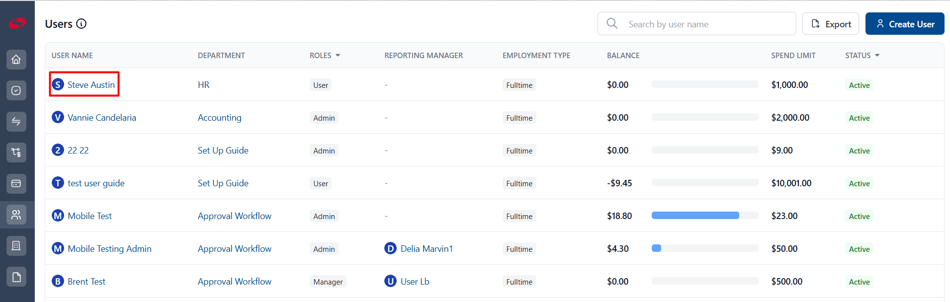Image resolution: width=950 pixels, height=302 pixels.
Task: Click the Export button
Action: [x=831, y=24]
